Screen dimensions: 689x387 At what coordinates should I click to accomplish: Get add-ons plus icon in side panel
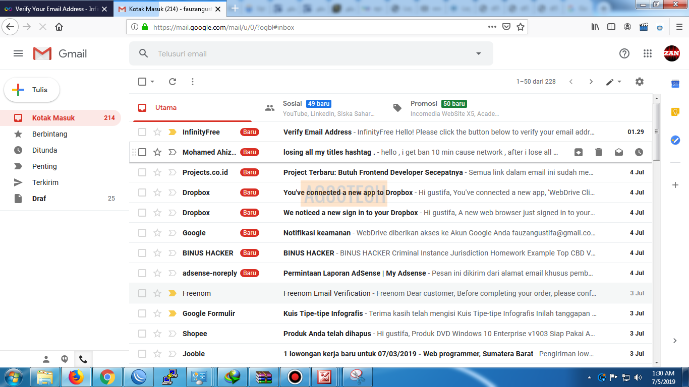(675, 185)
